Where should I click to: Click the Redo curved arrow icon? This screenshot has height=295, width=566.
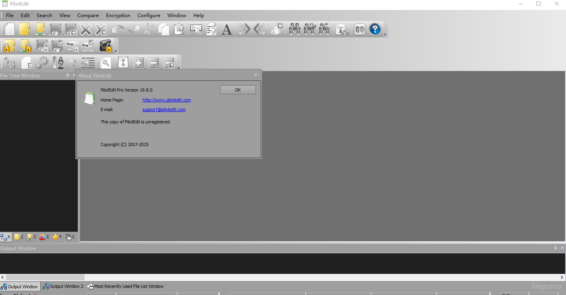tap(133, 29)
